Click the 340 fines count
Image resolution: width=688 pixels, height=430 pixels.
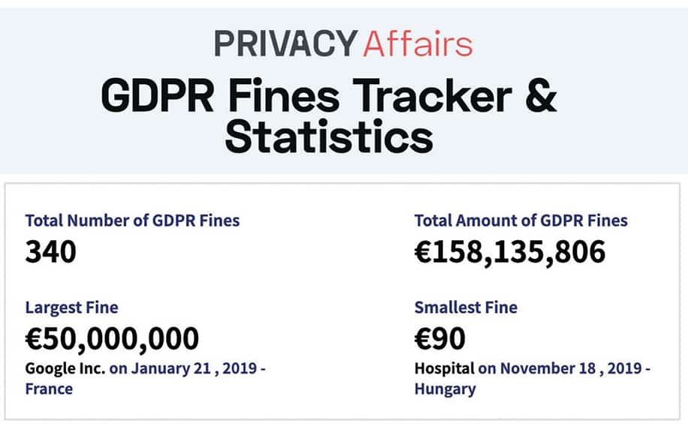click(x=51, y=252)
